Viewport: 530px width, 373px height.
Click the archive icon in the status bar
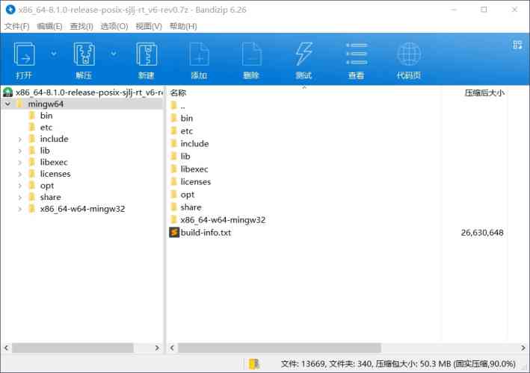(x=254, y=364)
